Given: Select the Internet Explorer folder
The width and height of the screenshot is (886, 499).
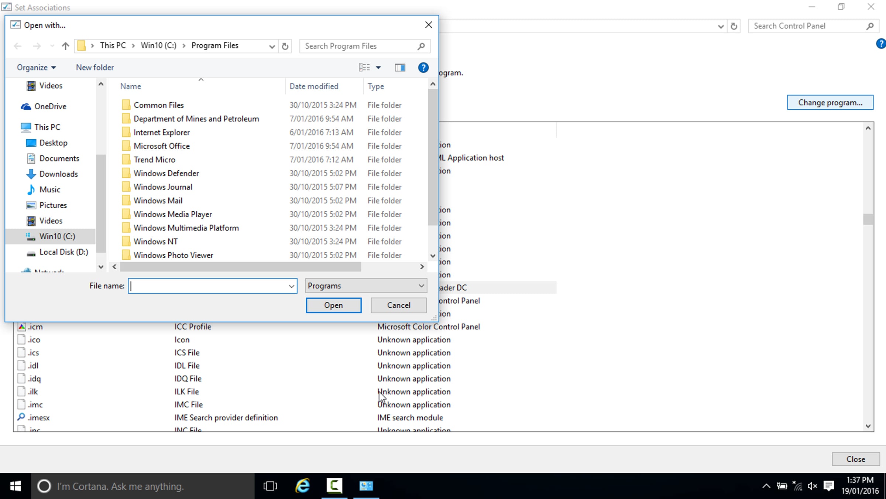Looking at the screenshot, I should pyautogui.click(x=162, y=132).
